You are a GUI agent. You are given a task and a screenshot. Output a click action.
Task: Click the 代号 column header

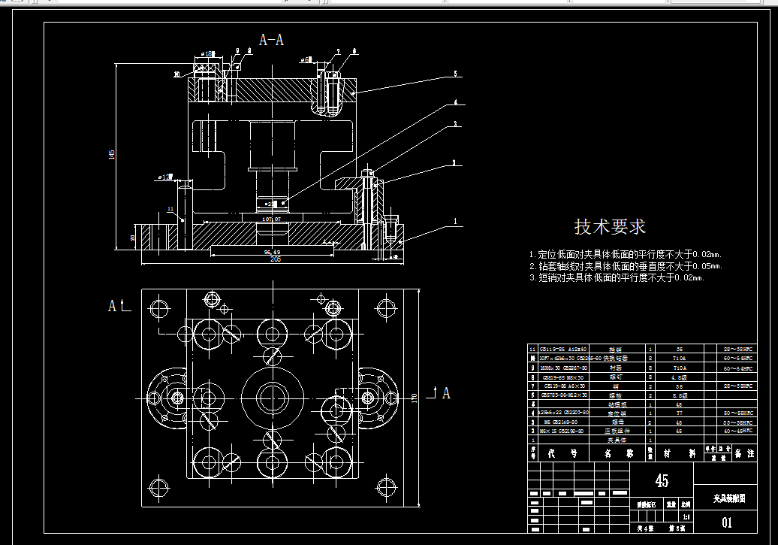[562, 453]
